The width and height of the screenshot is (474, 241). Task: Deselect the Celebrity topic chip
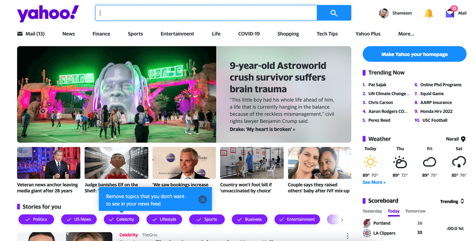(121, 219)
